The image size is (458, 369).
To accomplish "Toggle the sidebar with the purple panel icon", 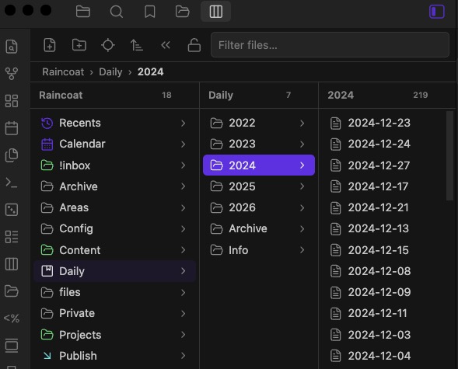I will [437, 12].
